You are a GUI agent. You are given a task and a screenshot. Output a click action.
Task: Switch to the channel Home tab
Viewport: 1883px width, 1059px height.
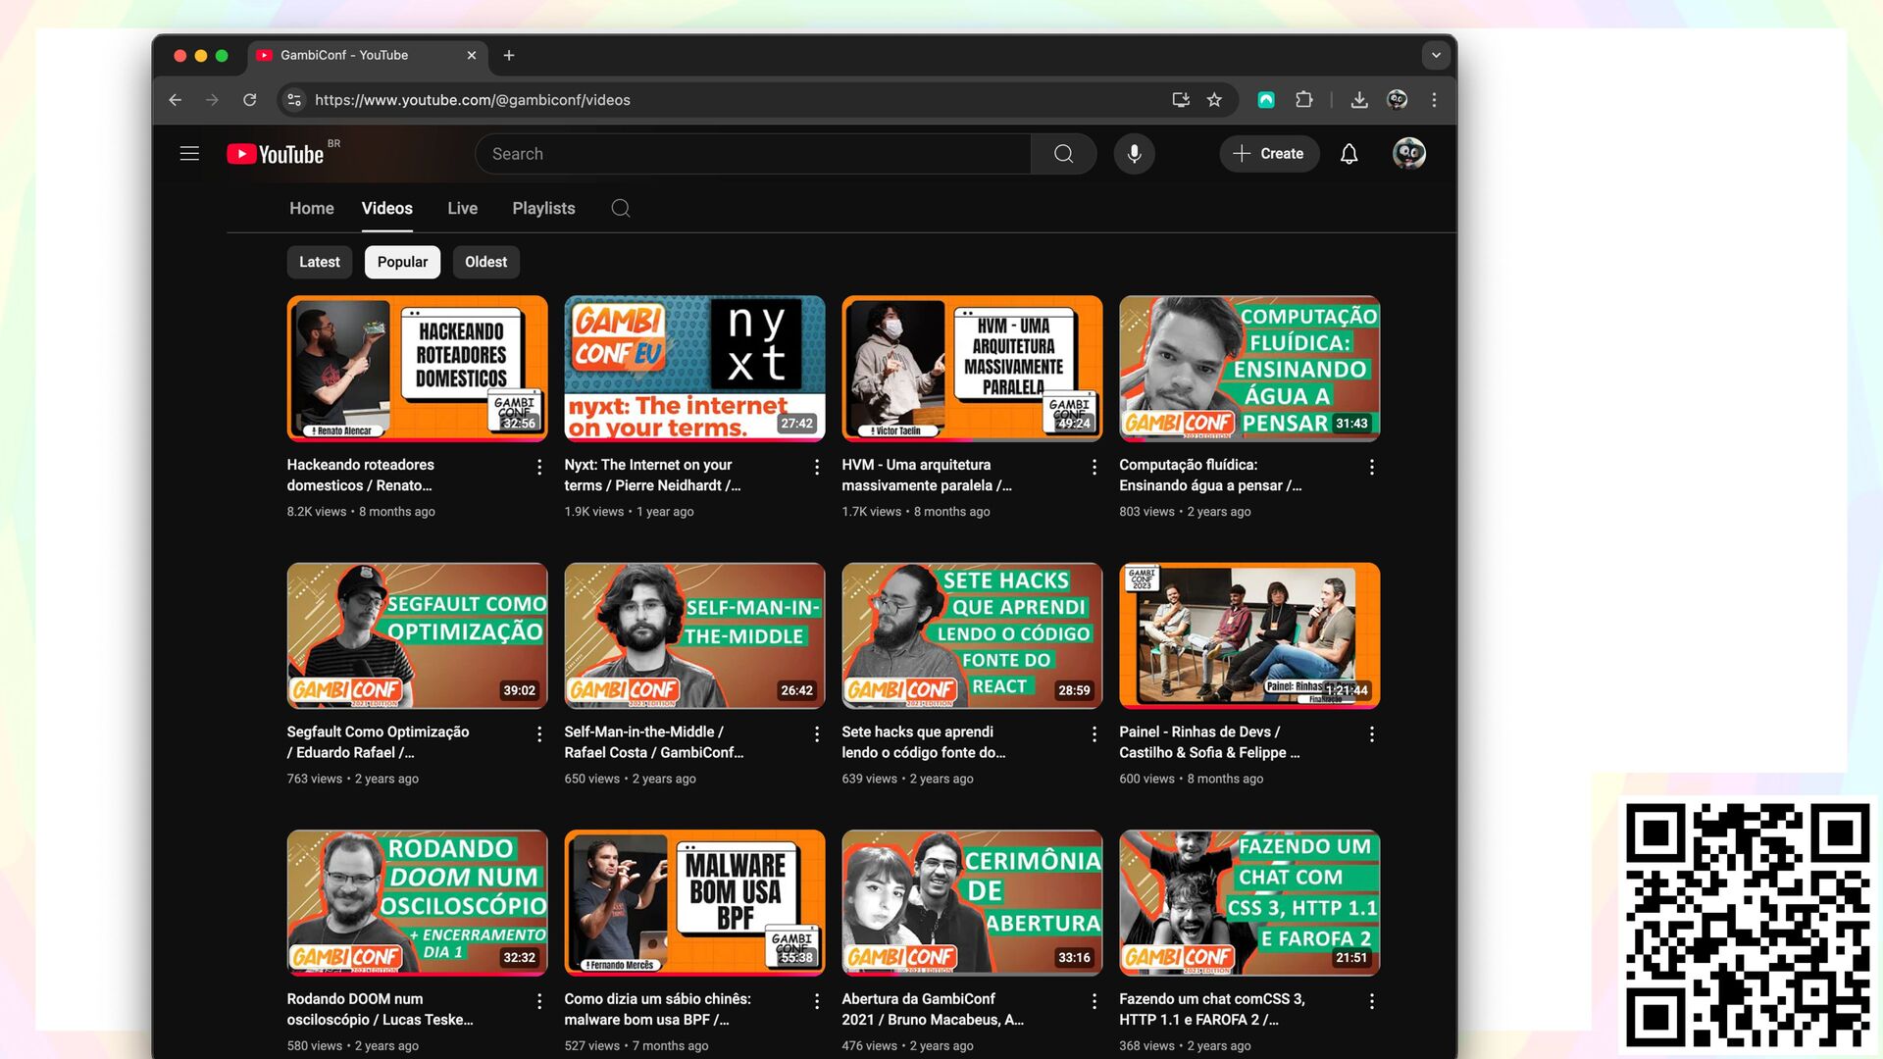point(312,208)
